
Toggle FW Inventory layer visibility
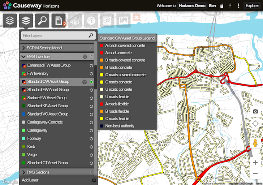pos(91,73)
